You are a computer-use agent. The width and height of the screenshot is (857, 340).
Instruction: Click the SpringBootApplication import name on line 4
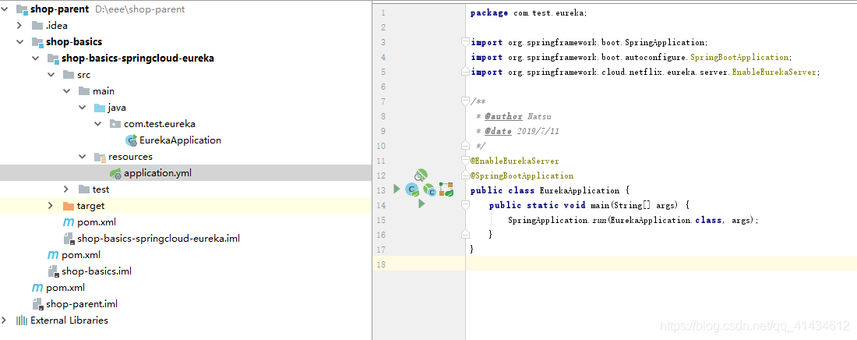click(738, 57)
